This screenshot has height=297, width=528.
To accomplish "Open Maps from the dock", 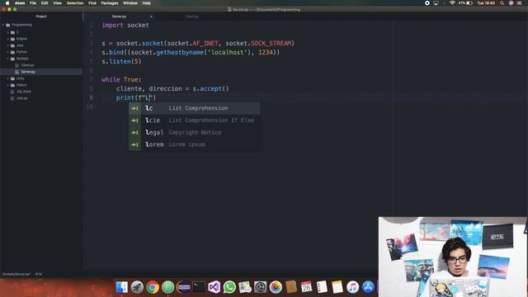I will [x=245, y=287].
